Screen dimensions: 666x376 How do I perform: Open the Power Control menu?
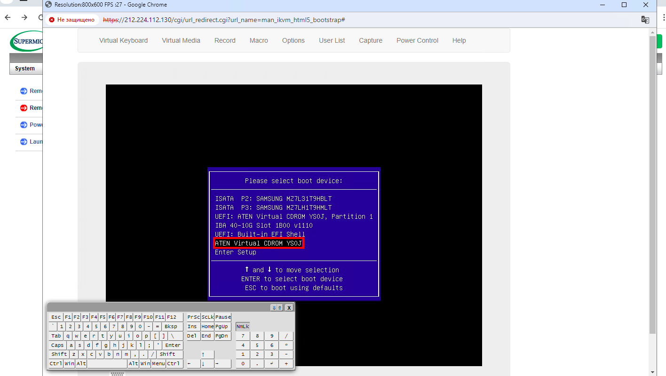point(417,40)
